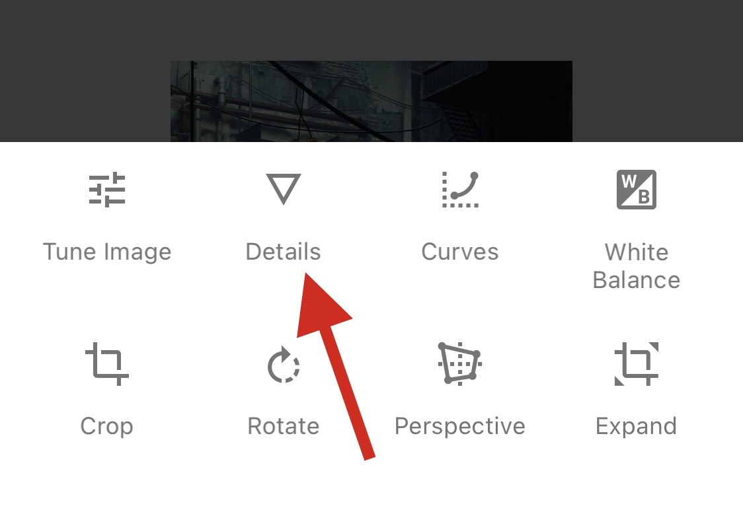Select the Expand tool icon
The width and height of the screenshot is (743, 514).
point(637,364)
